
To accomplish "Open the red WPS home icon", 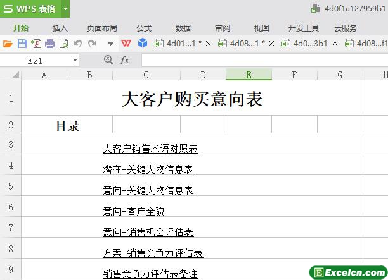I will 126,44.
